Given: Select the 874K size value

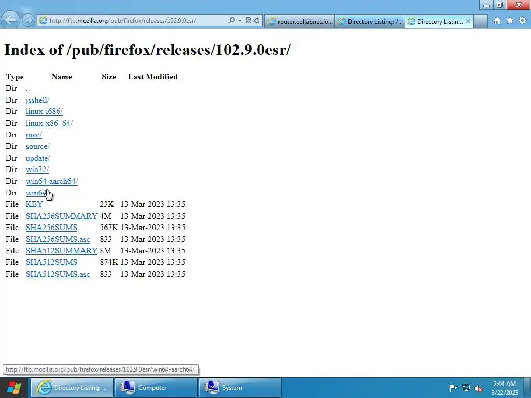Looking at the screenshot, I should 109,262.
